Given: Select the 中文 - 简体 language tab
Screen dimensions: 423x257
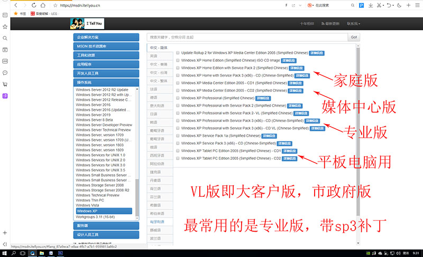Looking at the screenshot, I should point(160,47).
